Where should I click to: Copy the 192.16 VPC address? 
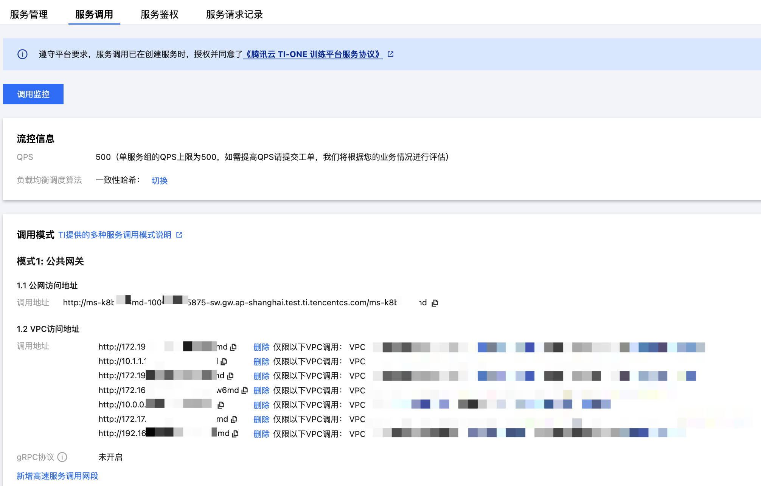coord(235,433)
